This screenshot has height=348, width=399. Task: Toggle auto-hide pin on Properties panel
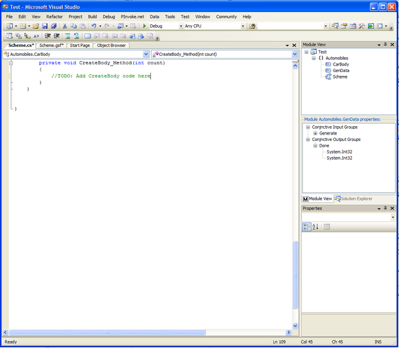385,208
